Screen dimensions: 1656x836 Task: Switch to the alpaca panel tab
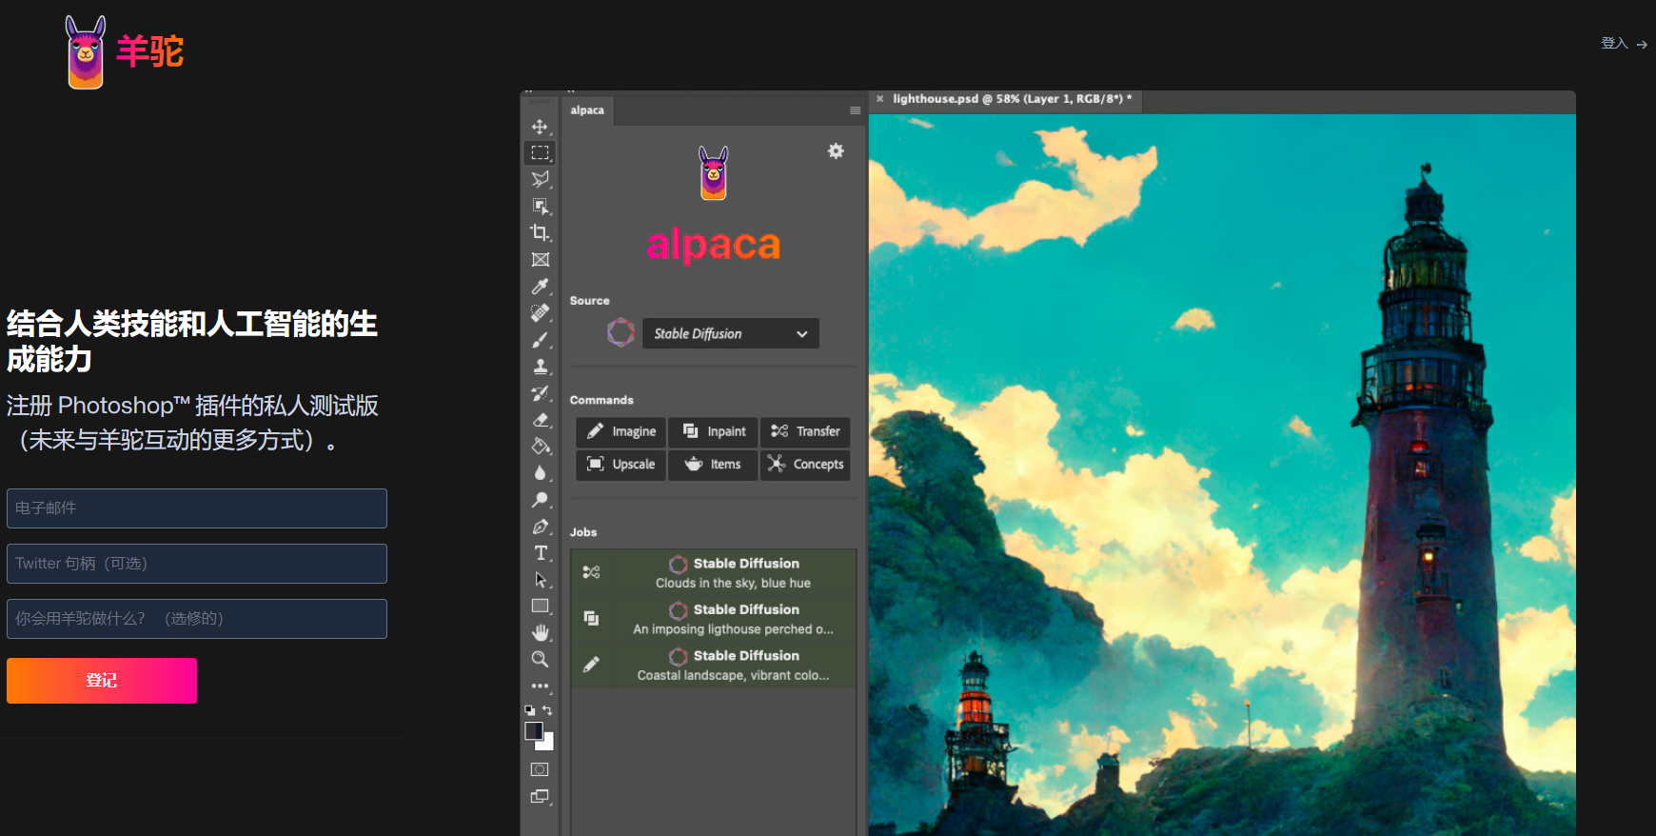click(587, 110)
